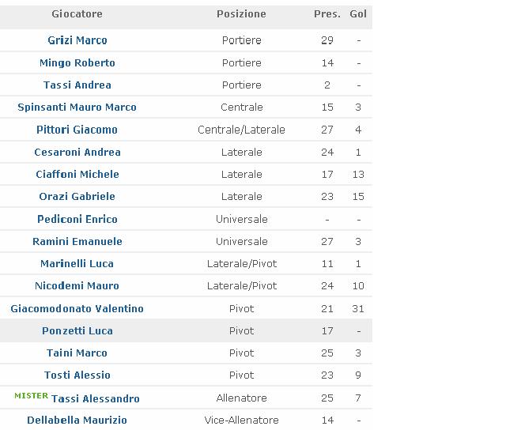The width and height of the screenshot is (506, 430).
Task: Open Giacomodonato Valentino's profile
Action: tap(77, 308)
